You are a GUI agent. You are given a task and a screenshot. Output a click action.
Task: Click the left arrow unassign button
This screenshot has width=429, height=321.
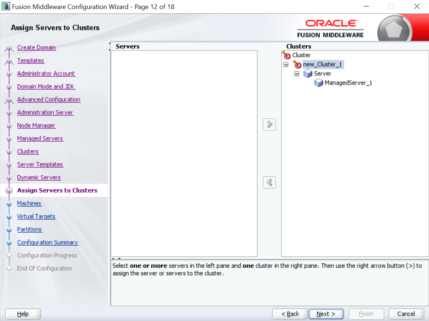[269, 182]
